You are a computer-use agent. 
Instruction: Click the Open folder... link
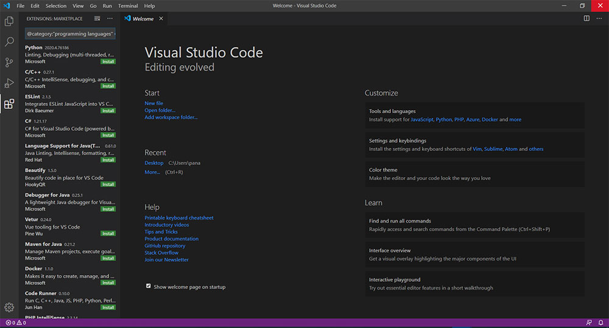[x=160, y=110]
